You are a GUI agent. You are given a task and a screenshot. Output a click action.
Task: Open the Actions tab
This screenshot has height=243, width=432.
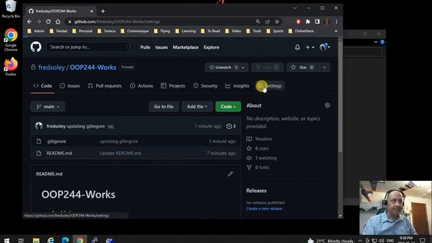pyautogui.click(x=141, y=86)
